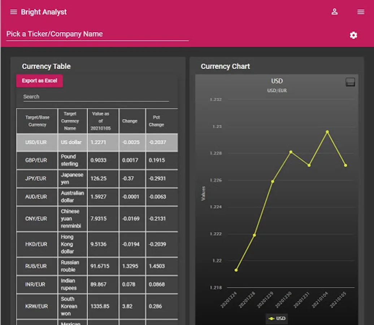Open the right-side hamburger menu
Viewport: 374px width, 325px height.
pyautogui.click(x=361, y=12)
